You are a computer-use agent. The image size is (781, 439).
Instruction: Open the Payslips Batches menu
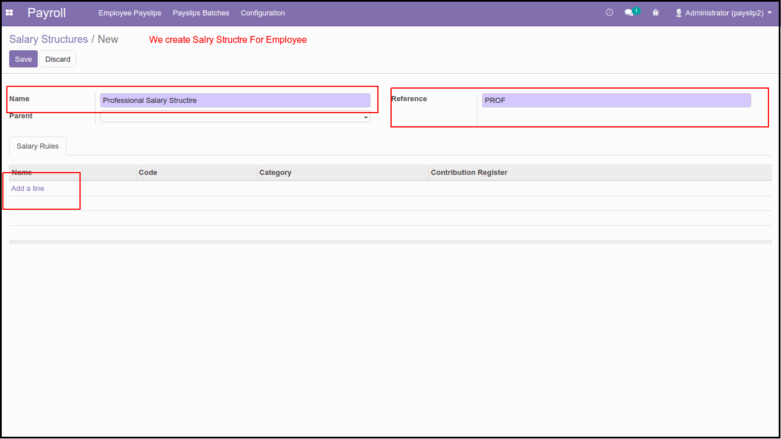coord(201,13)
